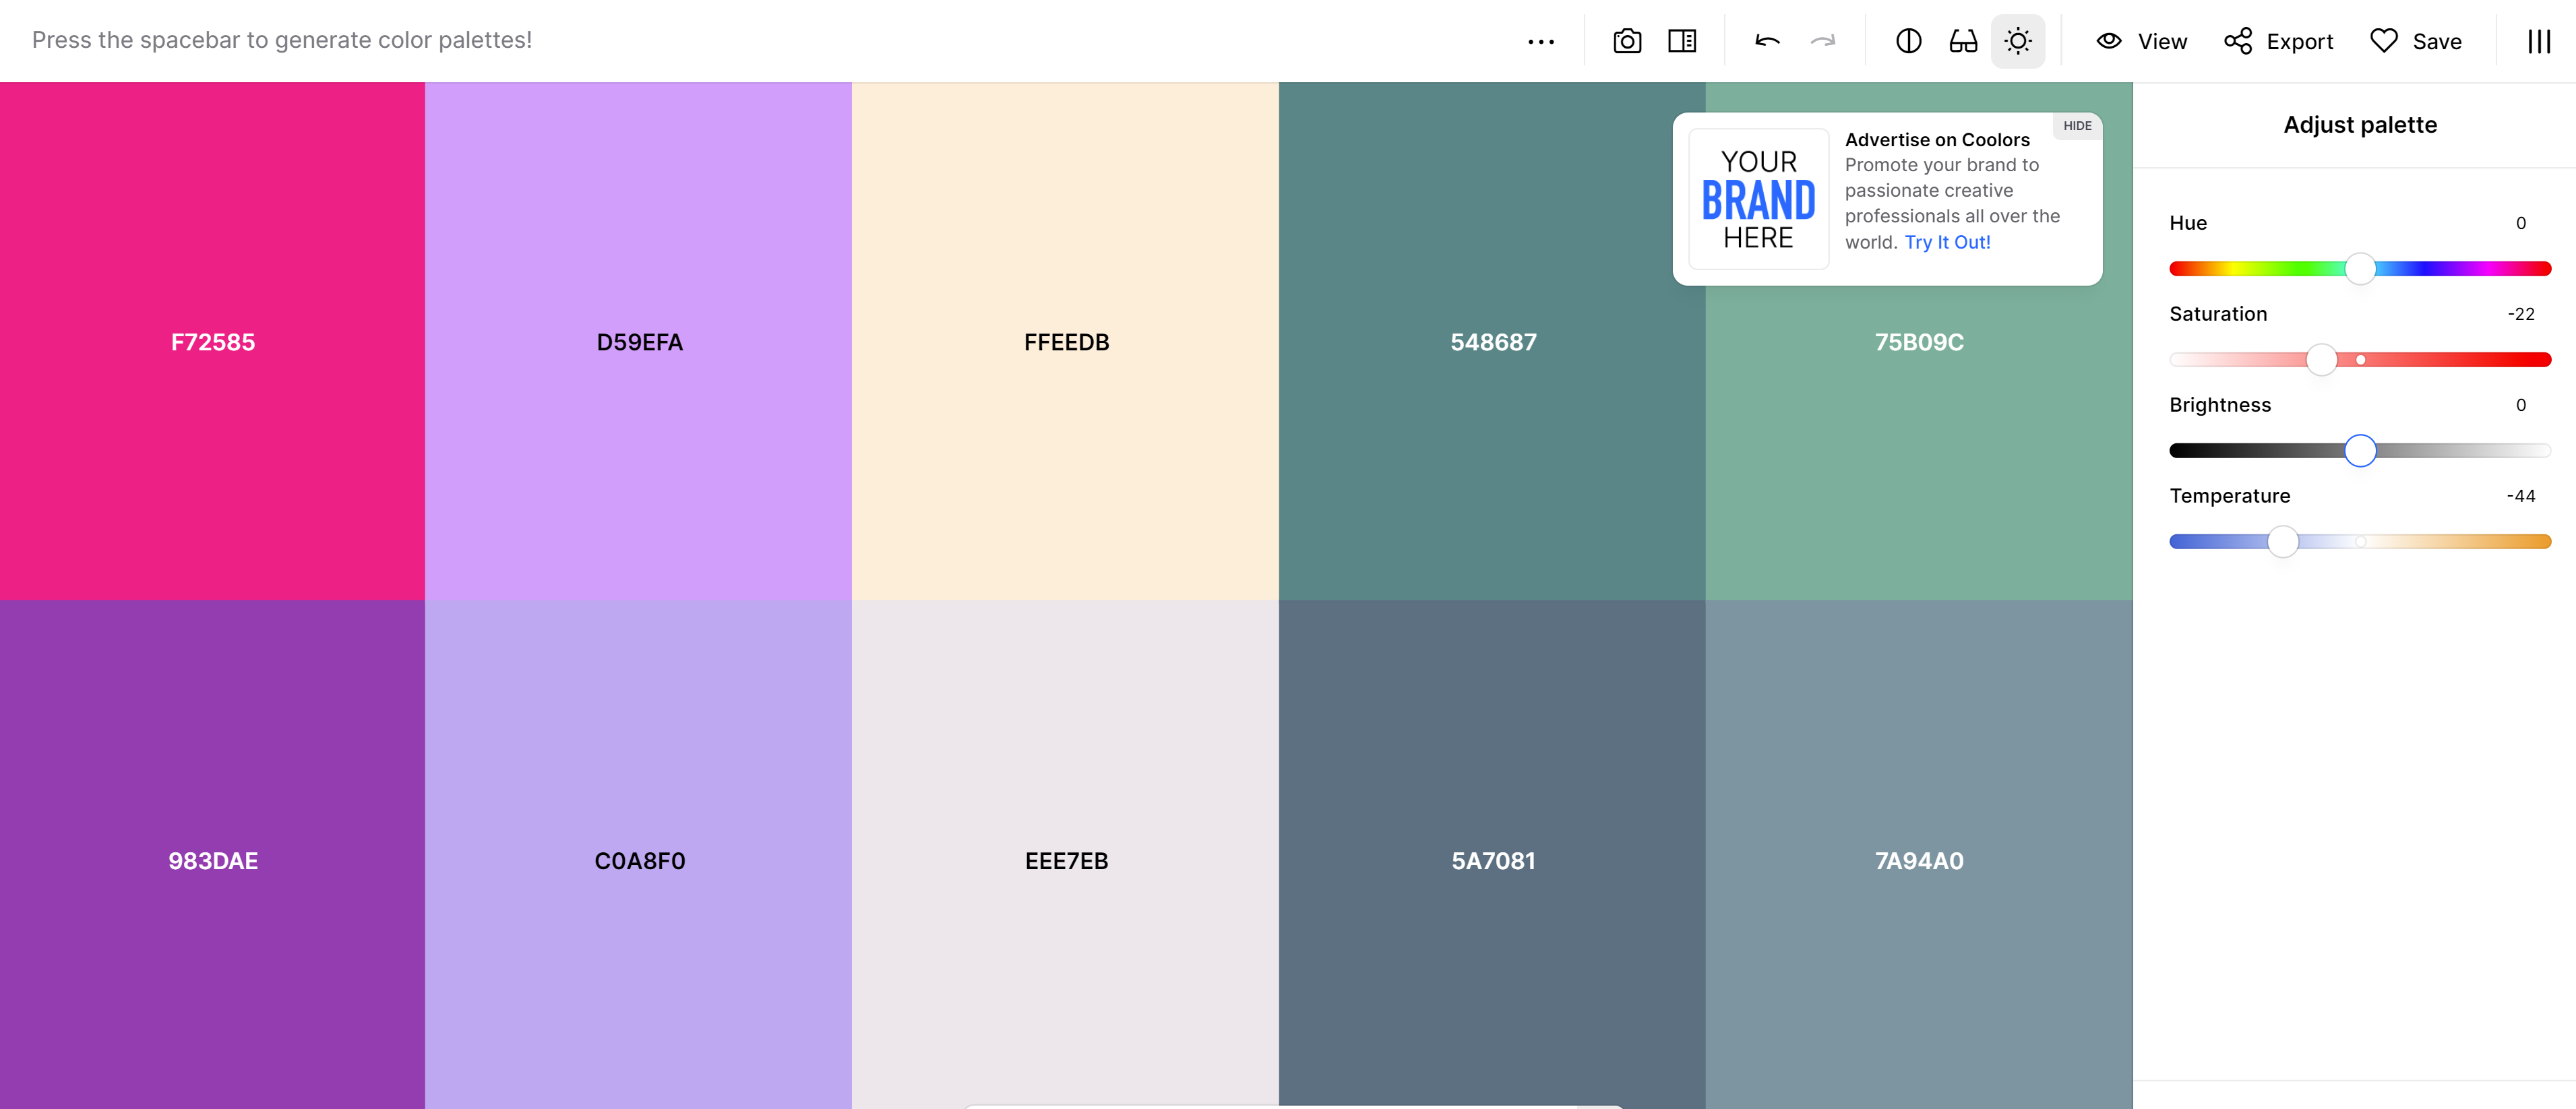Click the collapse sidebar panel icon
The width and height of the screenshot is (2576, 1109).
(x=1682, y=41)
